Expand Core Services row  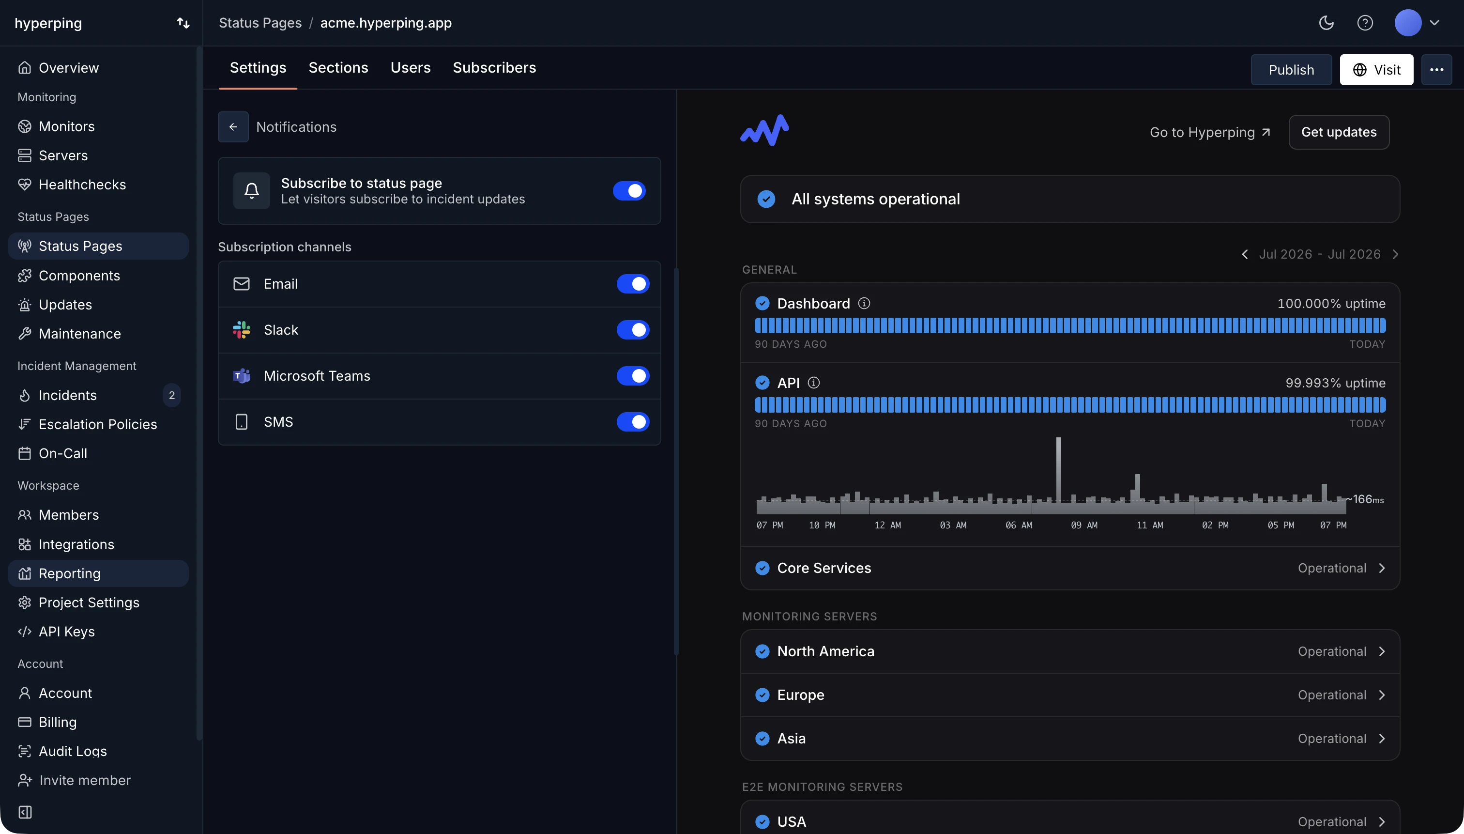(1069, 568)
